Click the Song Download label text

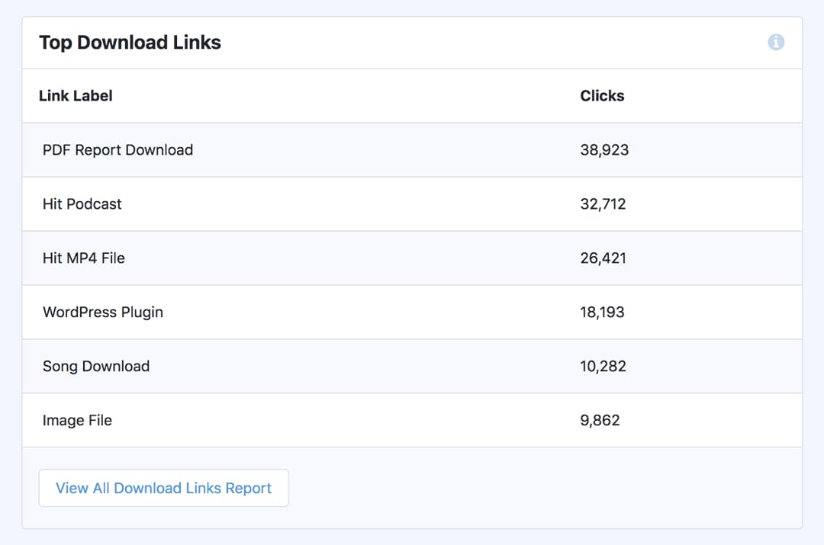[x=95, y=366]
